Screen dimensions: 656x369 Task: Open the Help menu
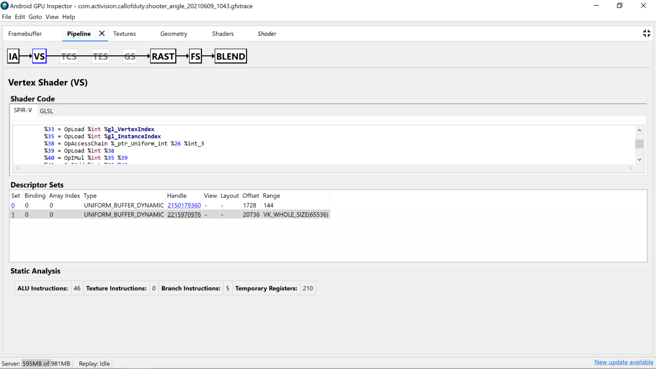click(69, 17)
